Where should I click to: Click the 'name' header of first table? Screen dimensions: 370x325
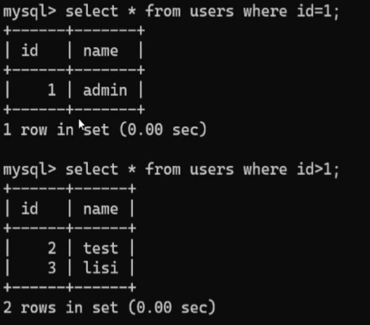coord(101,51)
